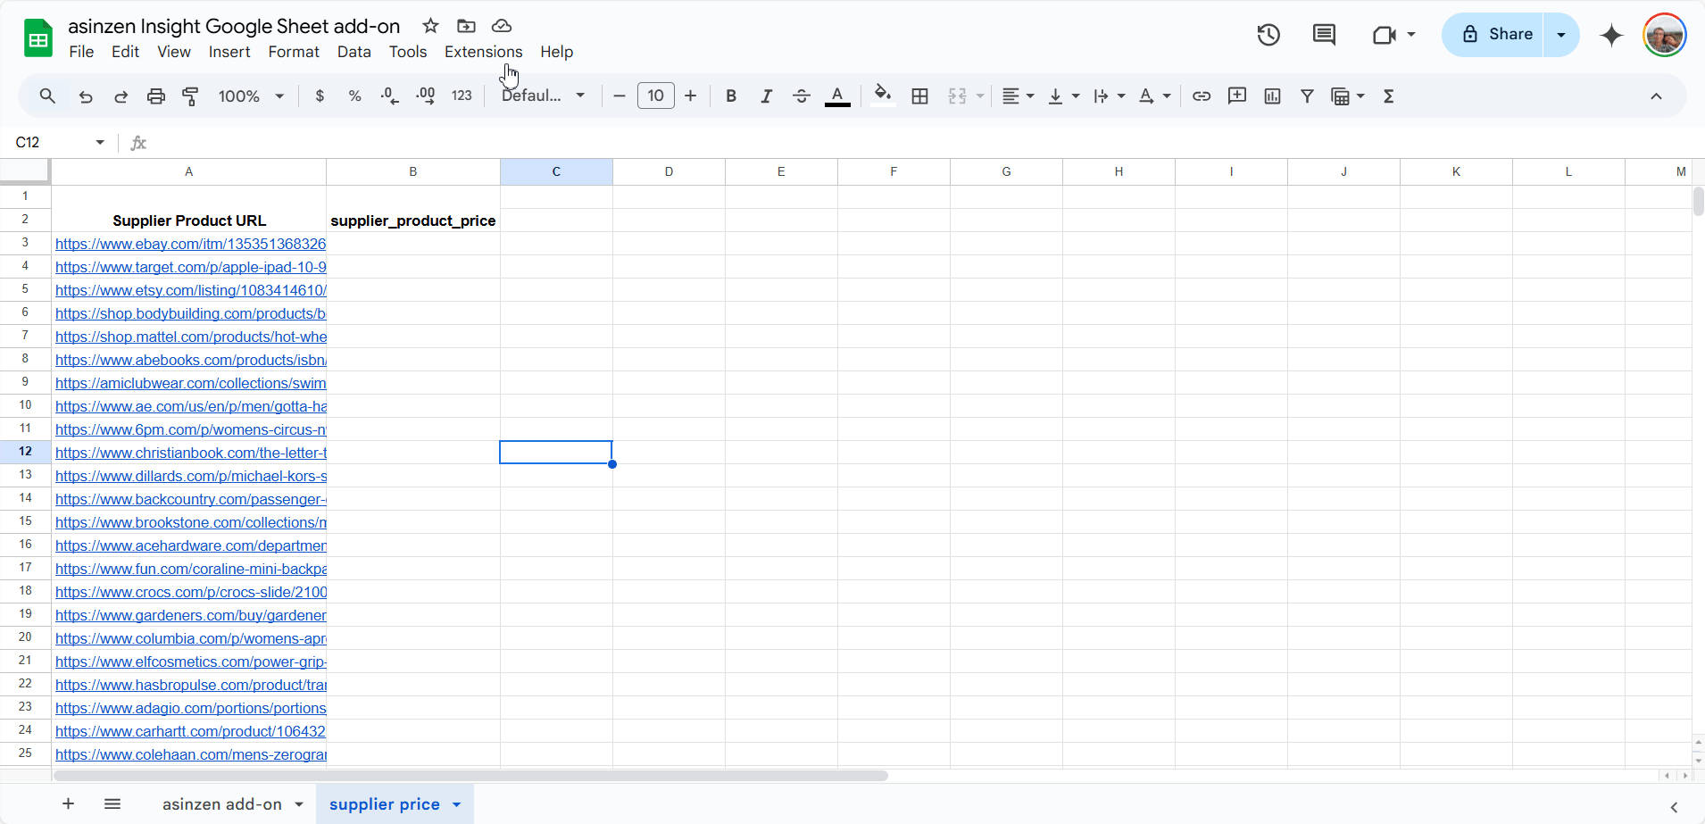The width and height of the screenshot is (1705, 824).
Task: Open the View menu
Action: pos(174,52)
